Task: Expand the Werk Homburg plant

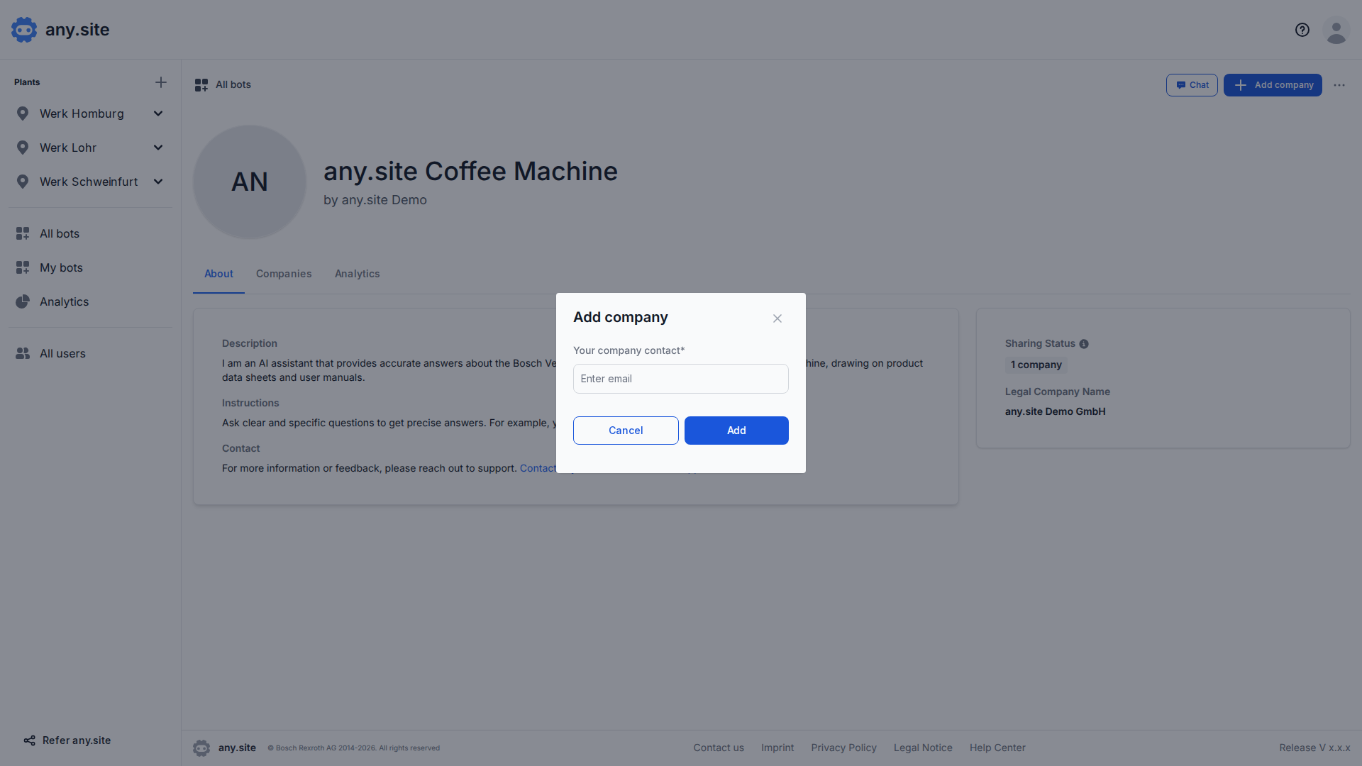Action: tap(158, 113)
